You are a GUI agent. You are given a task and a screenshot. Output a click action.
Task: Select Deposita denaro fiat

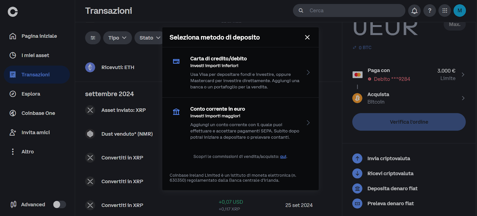coord(392,189)
